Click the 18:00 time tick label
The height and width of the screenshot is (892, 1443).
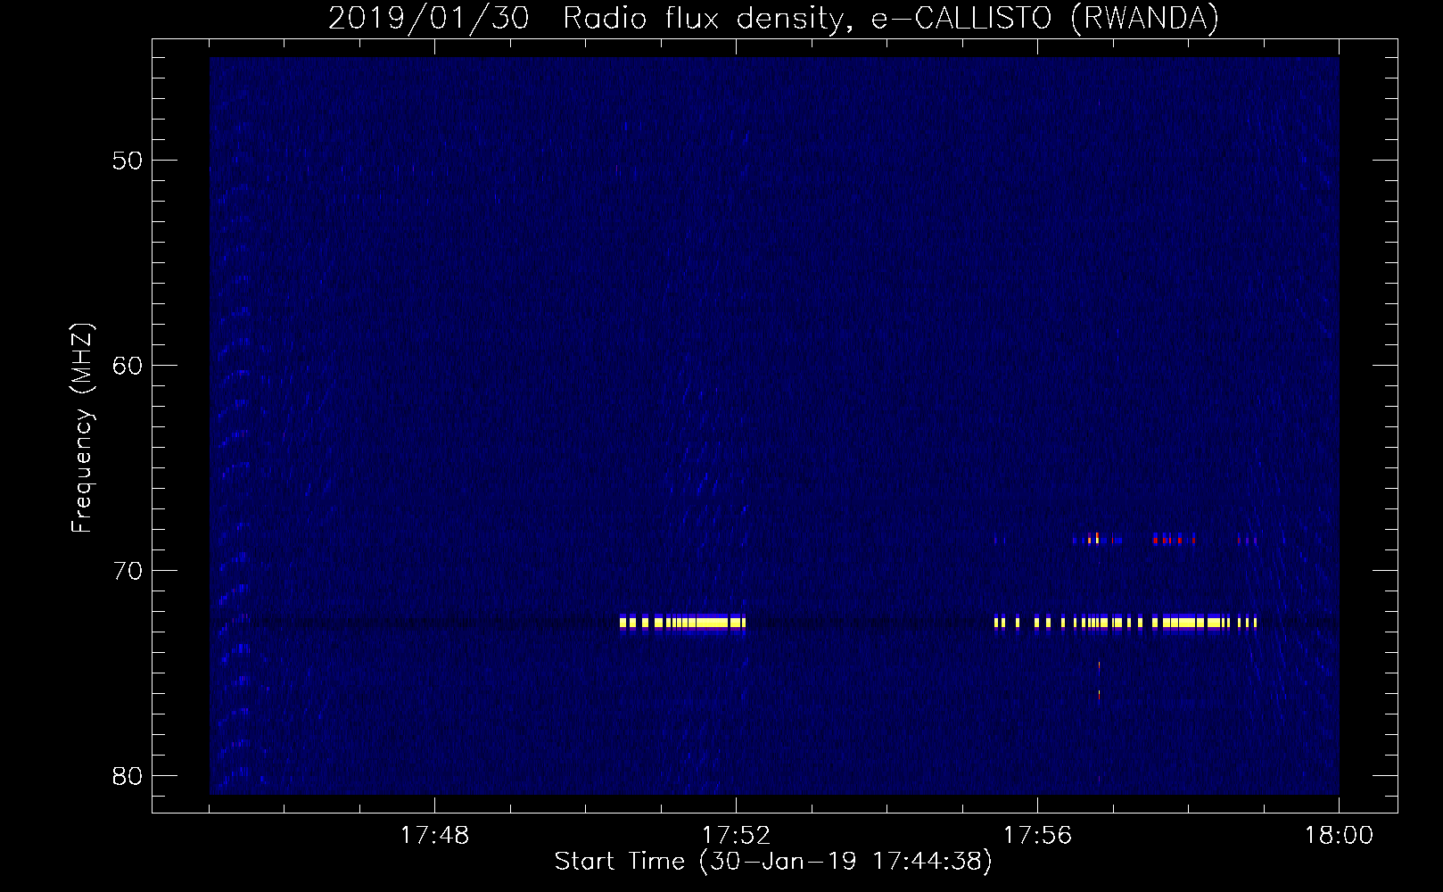(1339, 836)
